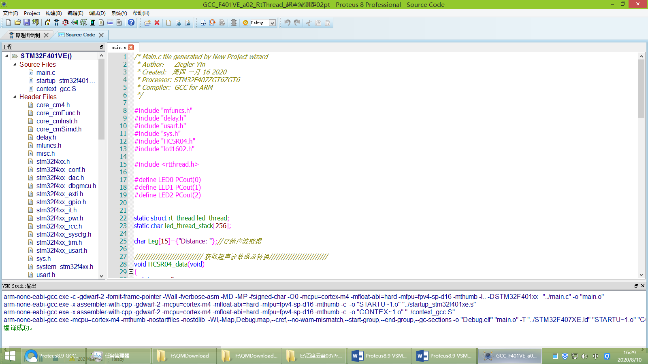The height and width of the screenshot is (364, 648).
Task: Open the 文件(F) menu
Action: coord(11,13)
